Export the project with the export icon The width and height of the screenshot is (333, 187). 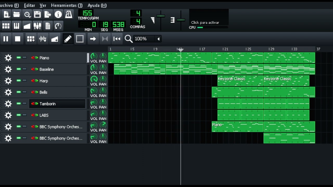point(48,15)
